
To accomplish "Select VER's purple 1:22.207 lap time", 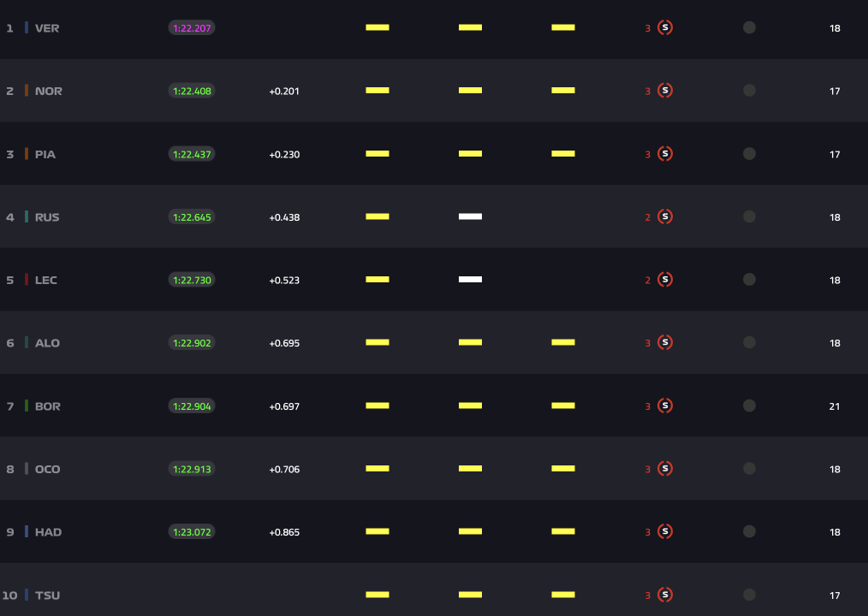I will (192, 28).
